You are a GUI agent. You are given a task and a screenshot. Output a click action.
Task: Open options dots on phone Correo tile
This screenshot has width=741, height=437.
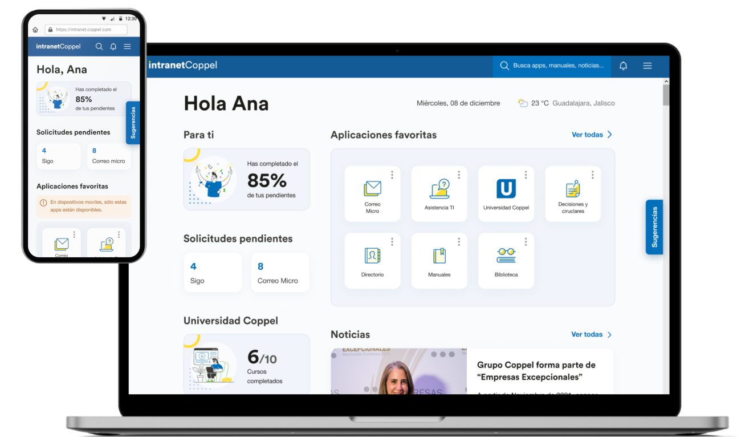74,234
